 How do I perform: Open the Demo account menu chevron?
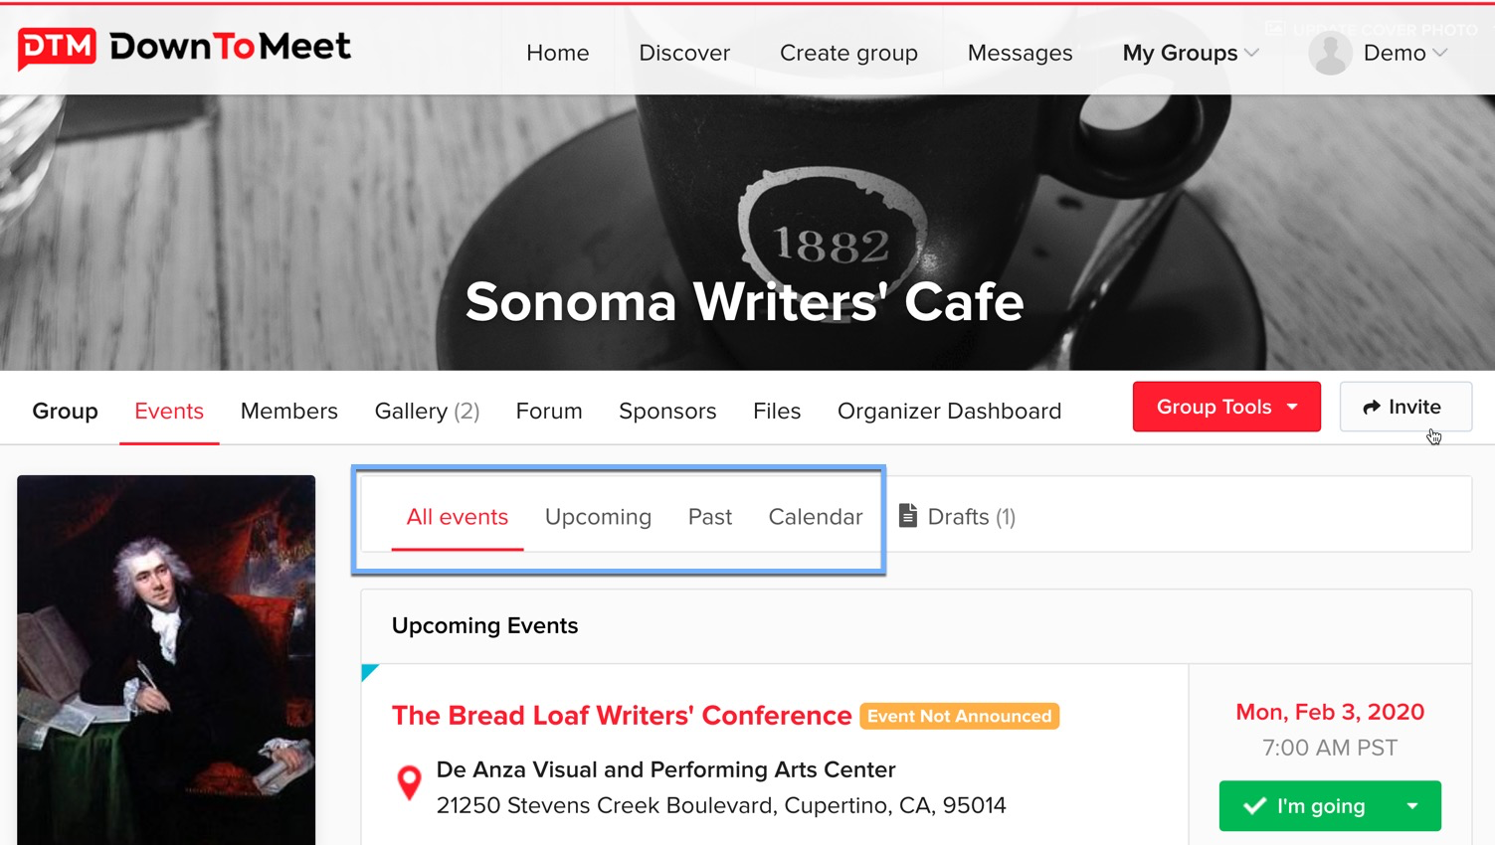[x=1439, y=54]
